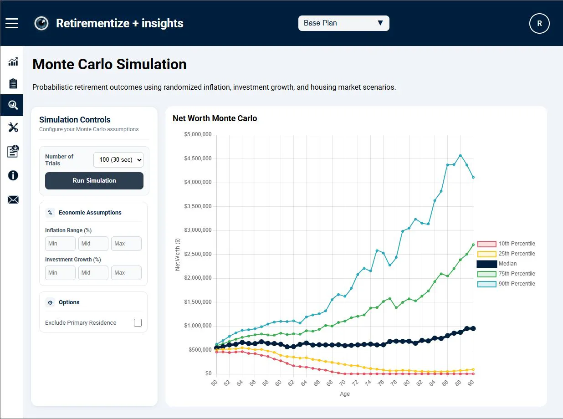Open the clipboard plan sidebar icon

[x=13, y=84]
